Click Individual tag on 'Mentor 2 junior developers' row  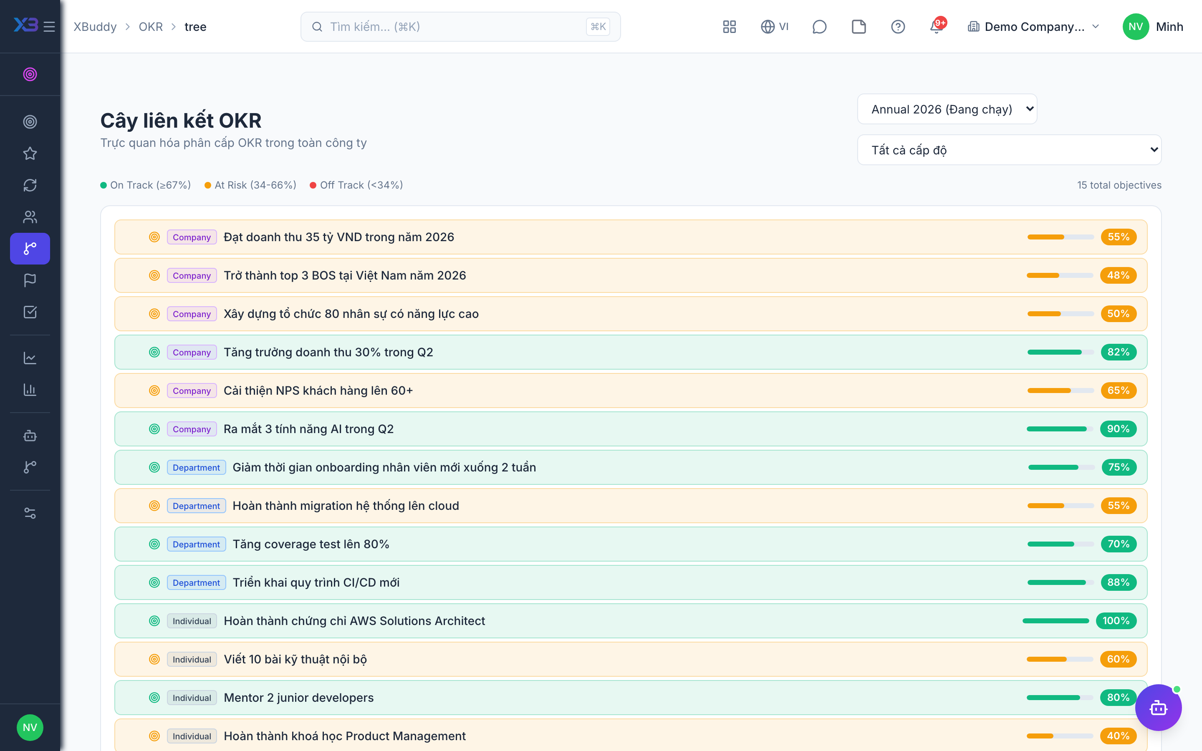point(192,697)
